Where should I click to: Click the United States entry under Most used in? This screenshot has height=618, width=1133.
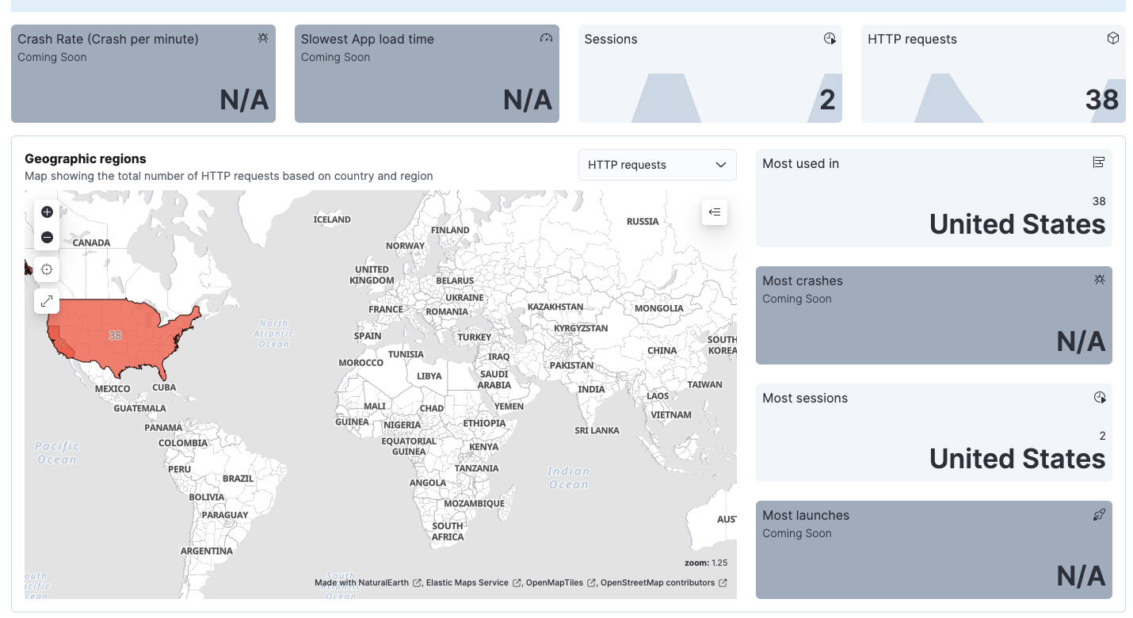[x=1017, y=224]
